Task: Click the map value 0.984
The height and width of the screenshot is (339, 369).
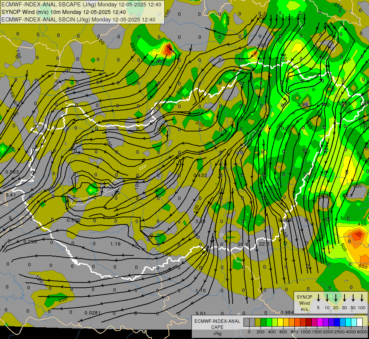Action: [287, 312]
